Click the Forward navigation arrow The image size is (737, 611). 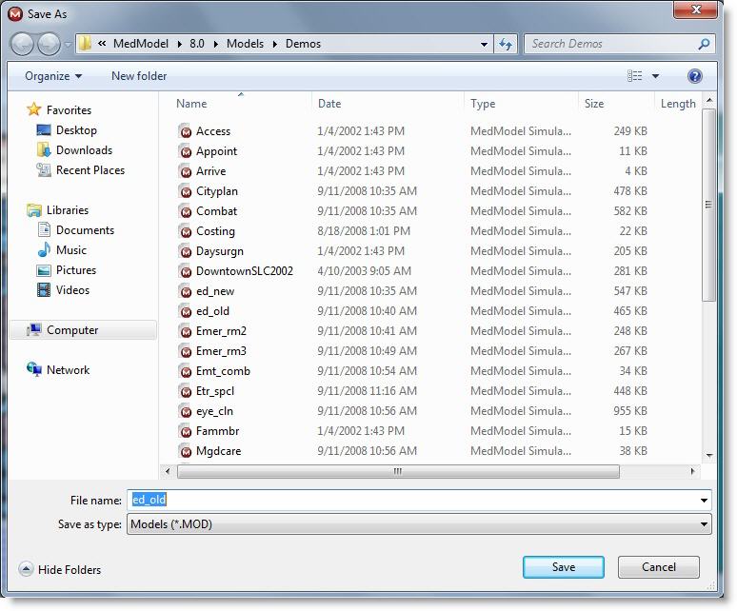pos(49,44)
